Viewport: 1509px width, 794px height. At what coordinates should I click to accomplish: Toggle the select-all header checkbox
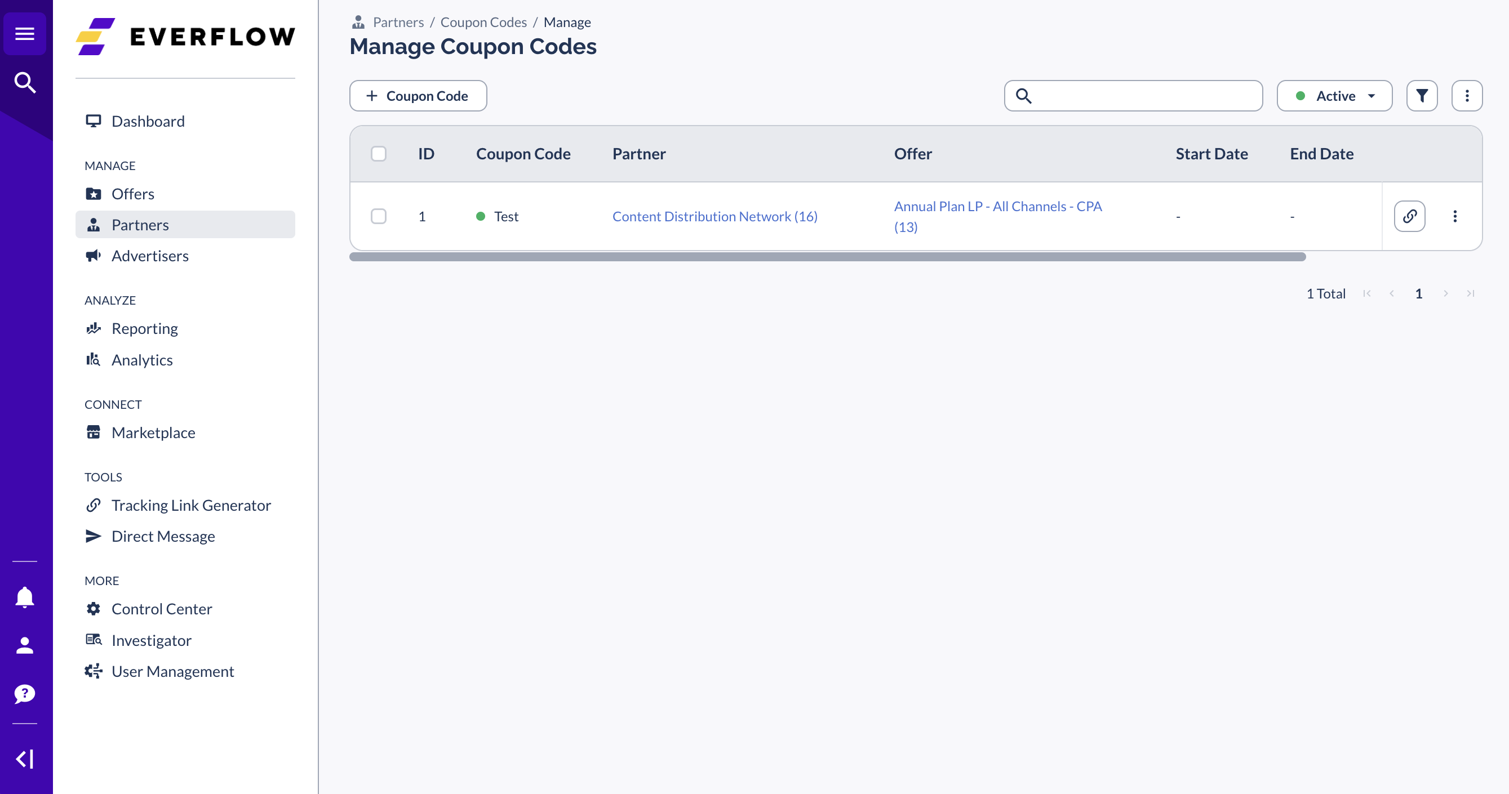[379, 153]
